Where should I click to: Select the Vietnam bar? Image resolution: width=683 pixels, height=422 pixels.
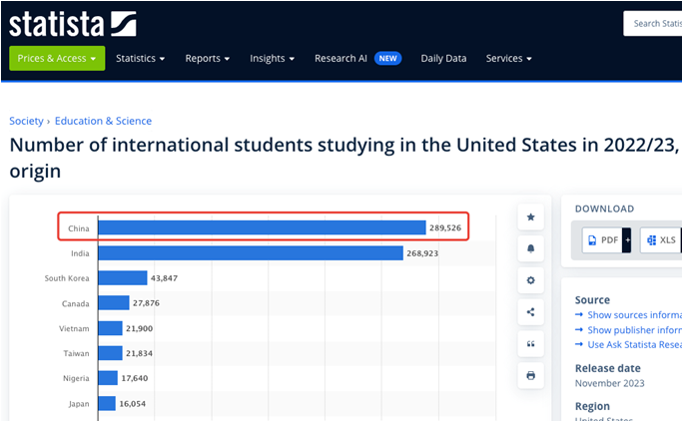click(x=110, y=328)
